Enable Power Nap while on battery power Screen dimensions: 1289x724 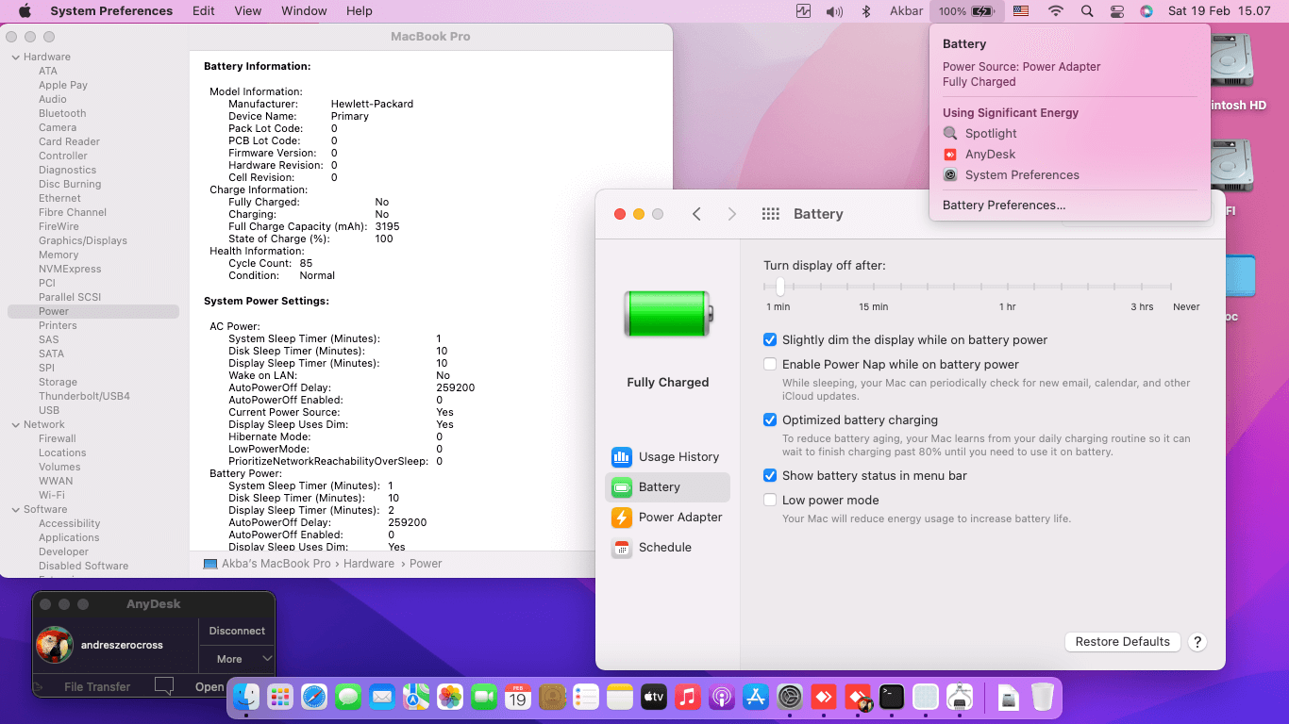tap(770, 364)
